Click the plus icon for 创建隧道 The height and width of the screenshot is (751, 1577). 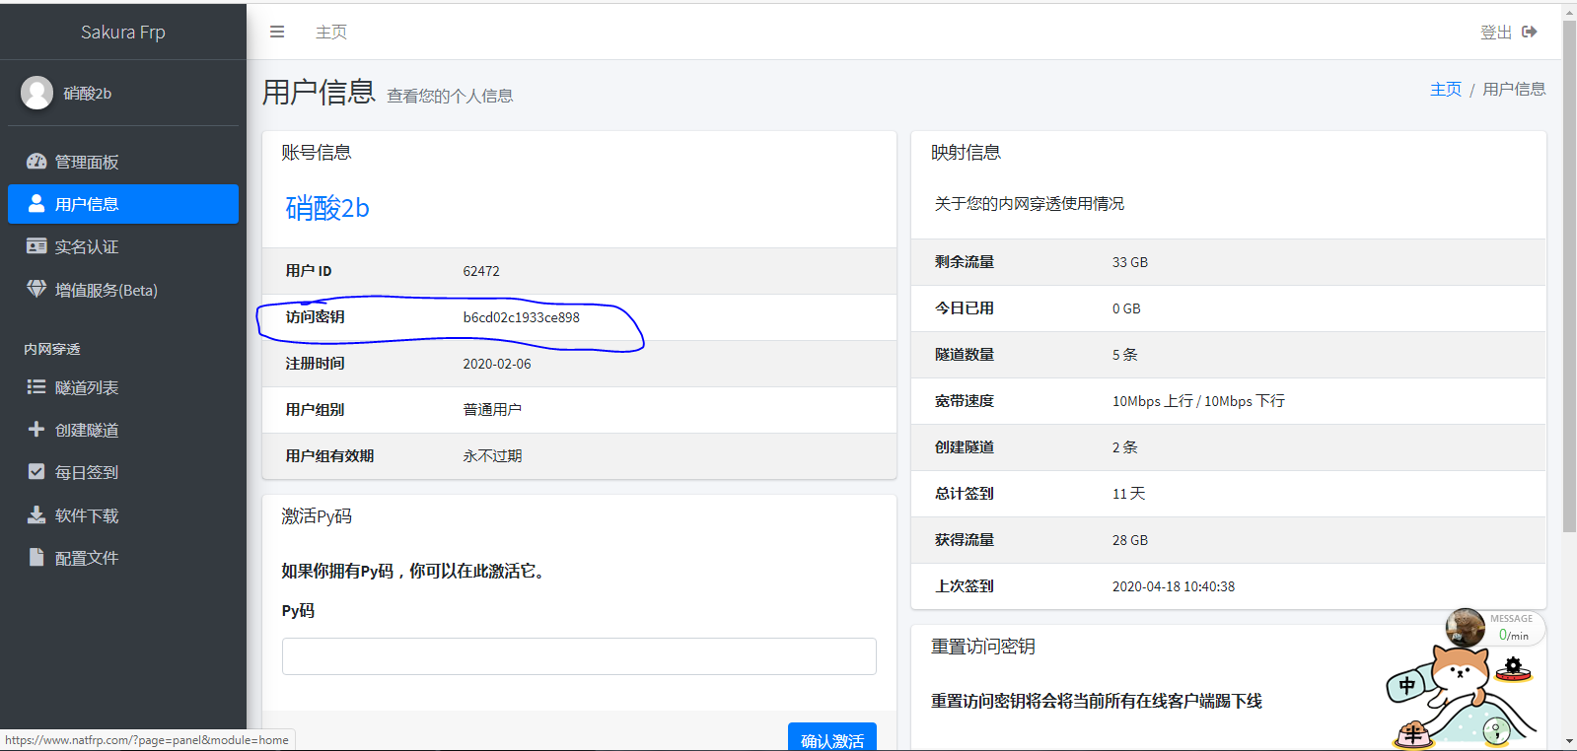36,430
